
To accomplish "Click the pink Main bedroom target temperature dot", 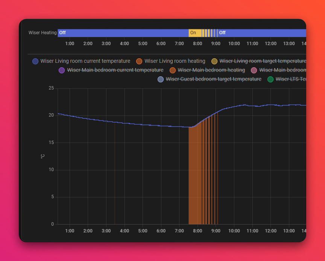I will 254,70.
